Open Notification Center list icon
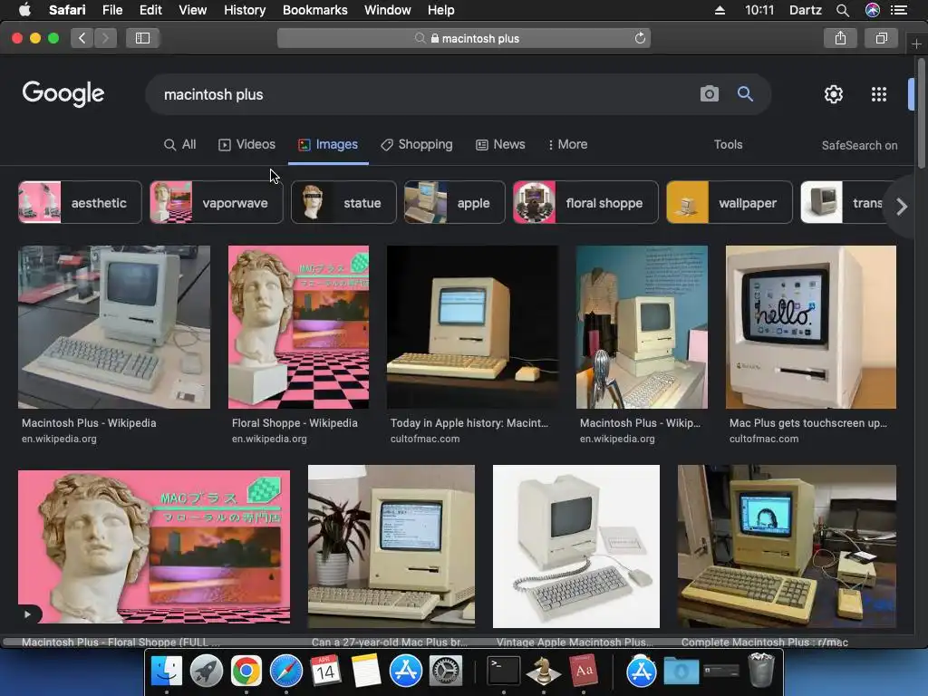The height and width of the screenshot is (696, 928). coord(899,10)
